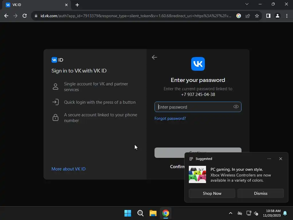Expand the tab search chevron
The image size is (293, 220).
247,4
